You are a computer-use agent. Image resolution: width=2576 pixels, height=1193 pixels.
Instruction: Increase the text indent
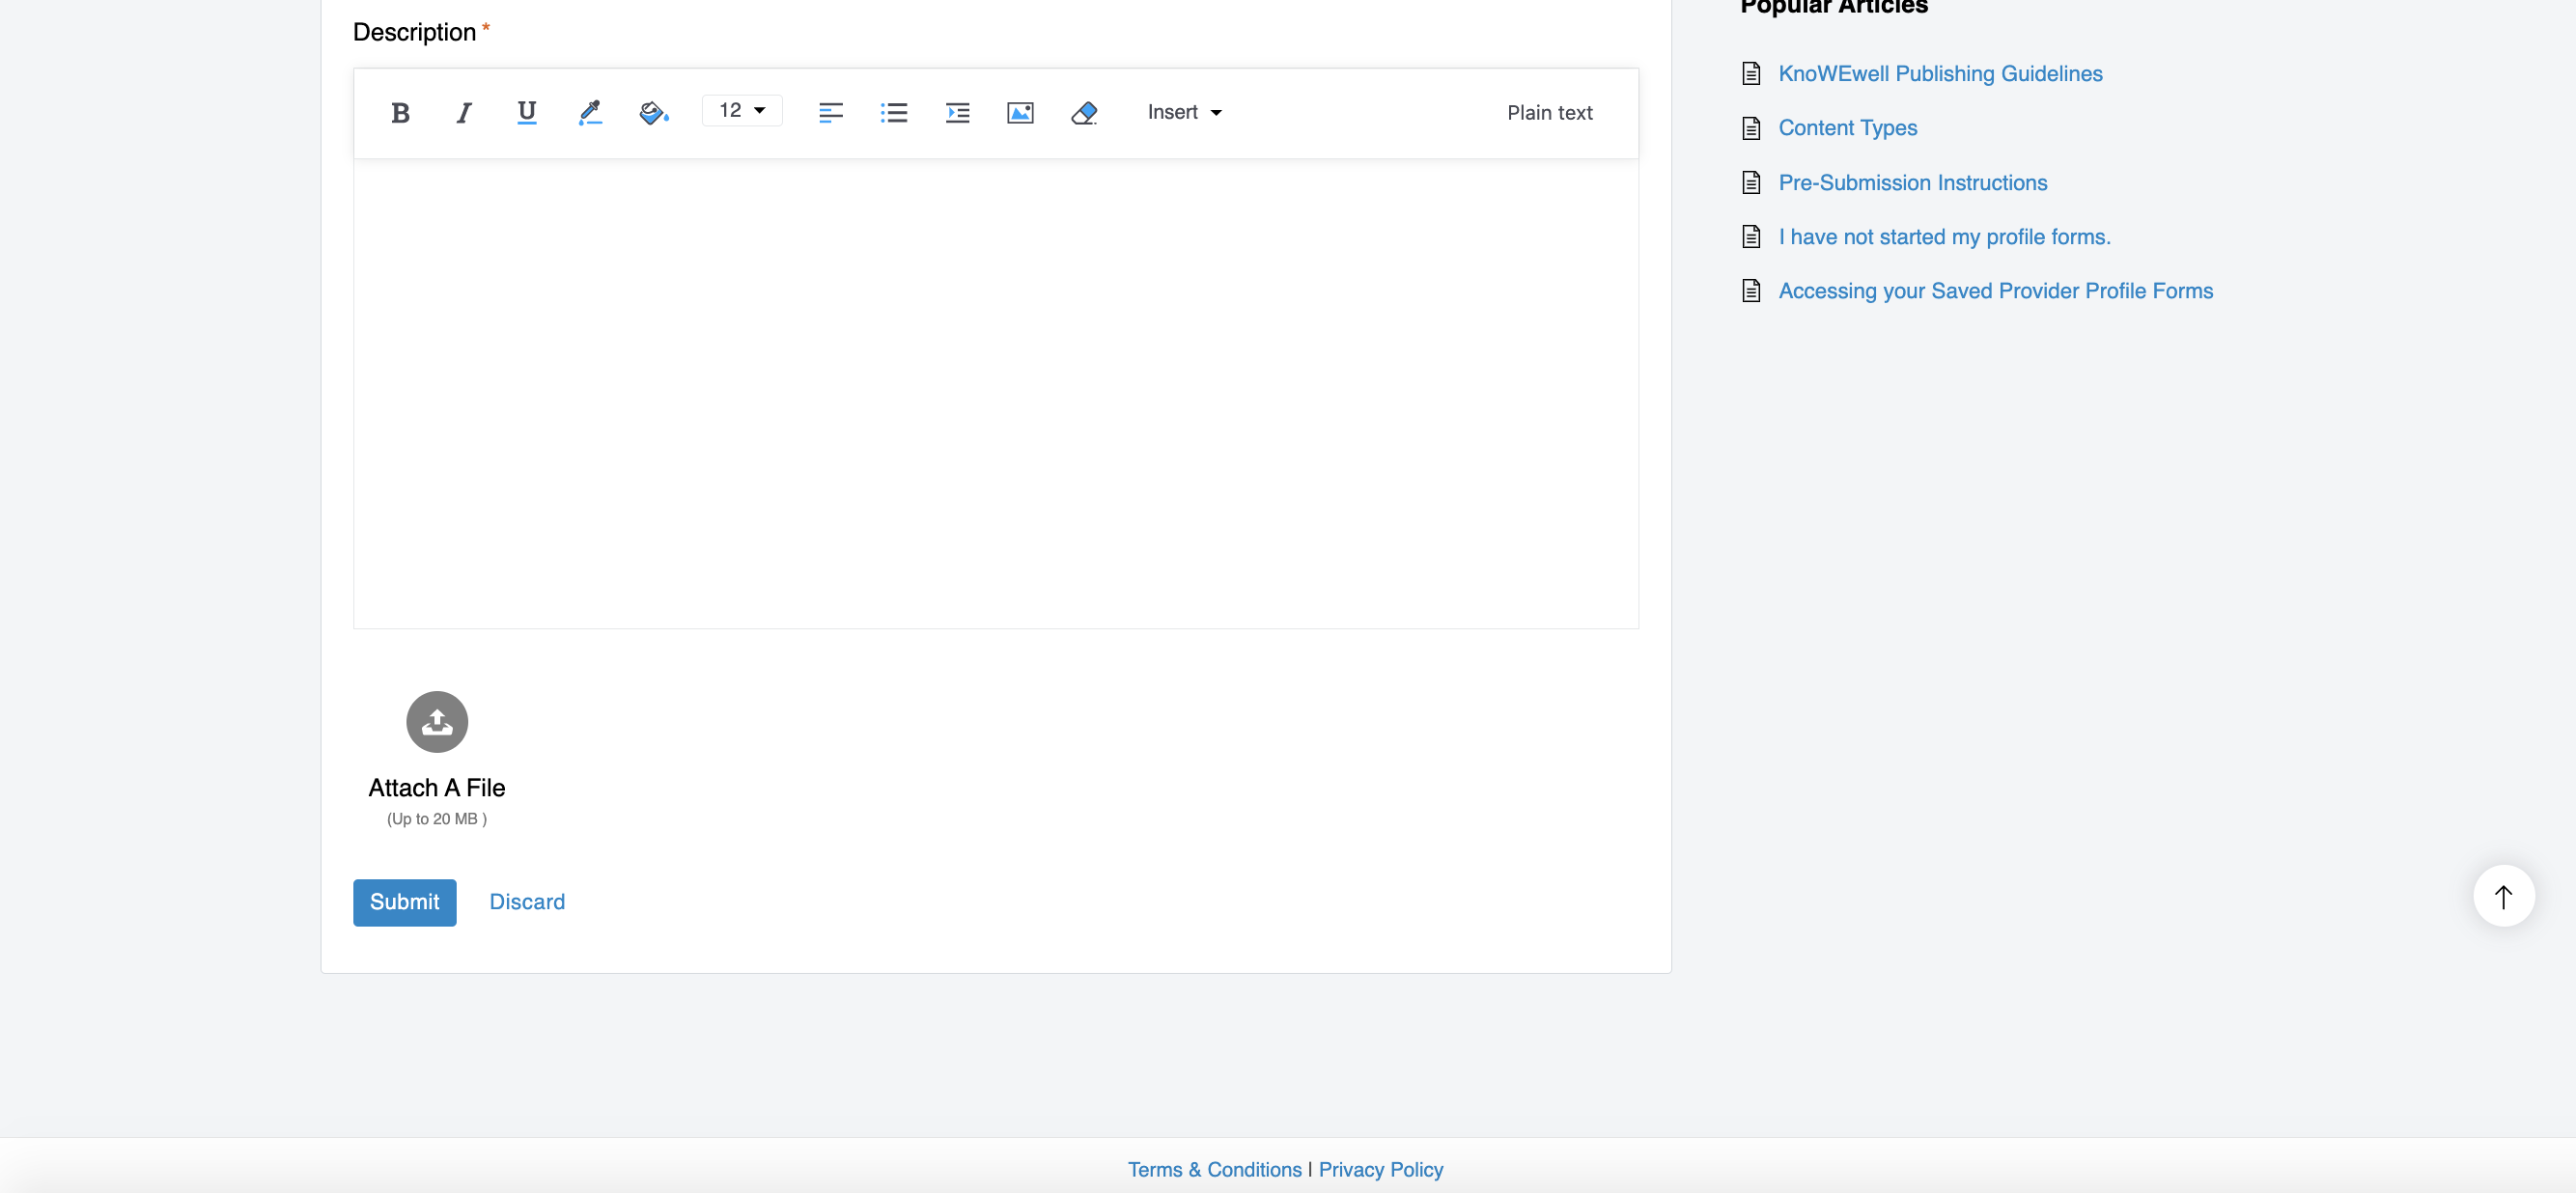point(957,113)
